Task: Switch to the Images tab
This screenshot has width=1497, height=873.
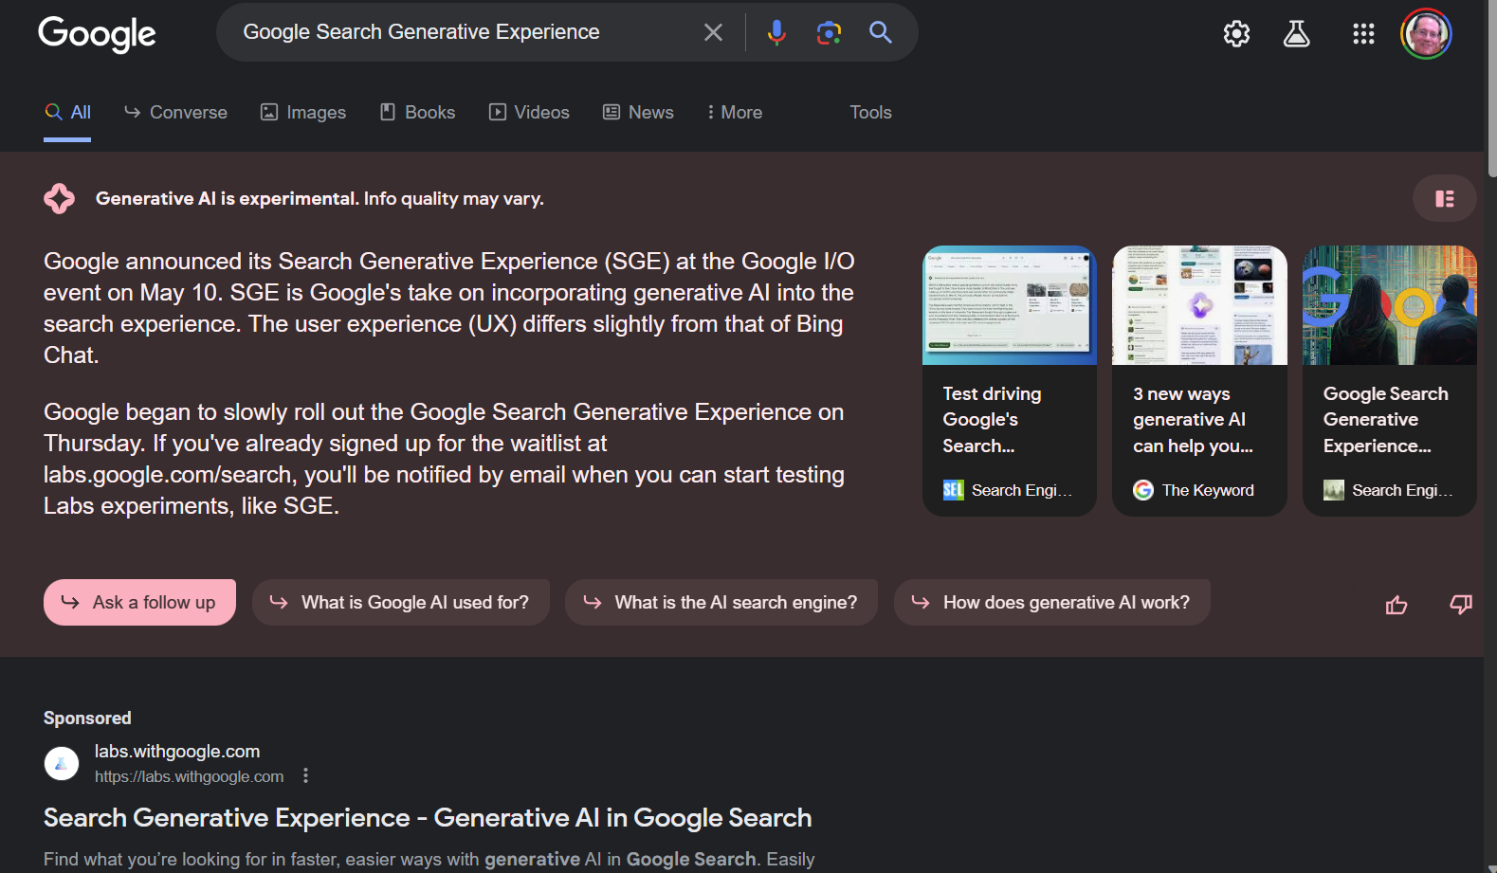Action: pyautogui.click(x=303, y=112)
